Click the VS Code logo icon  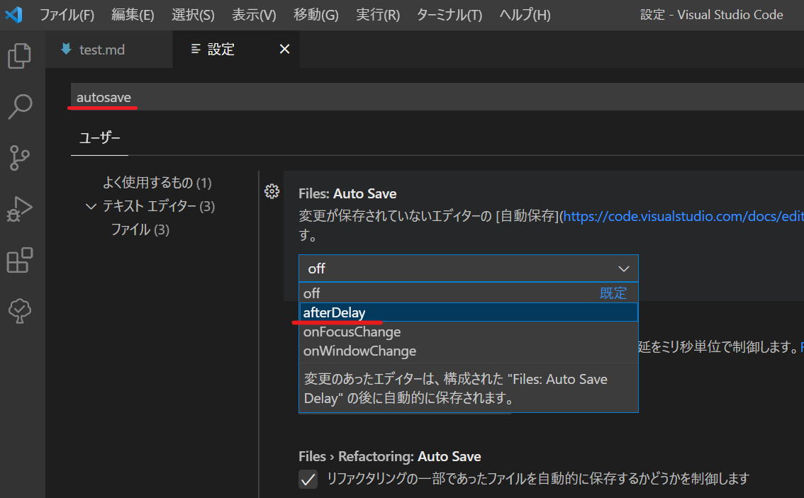[14, 14]
